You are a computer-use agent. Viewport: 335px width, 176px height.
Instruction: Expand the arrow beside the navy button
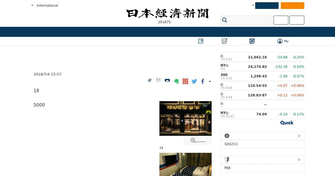(253, 5)
